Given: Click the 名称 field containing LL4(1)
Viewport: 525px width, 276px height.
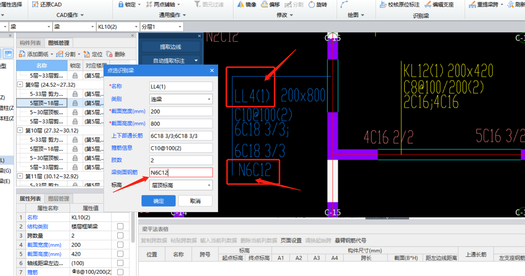Looking at the screenshot, I should 181,86.
